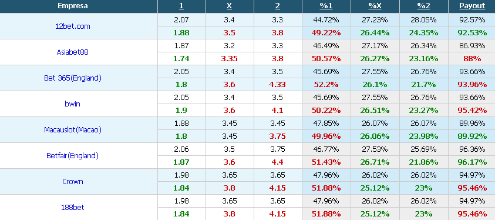
Task: Click Bet 365 current home odds 1.8
Action: point(181,85)
